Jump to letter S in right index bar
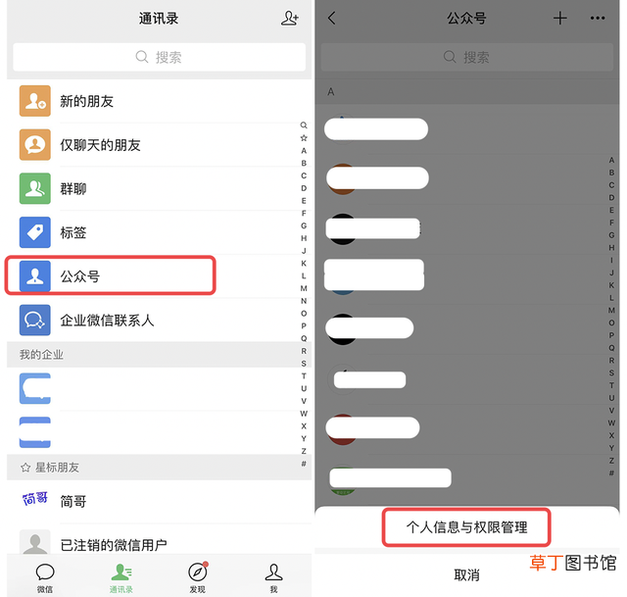Viewport: 627px width, 597px height. pos(611,373)
